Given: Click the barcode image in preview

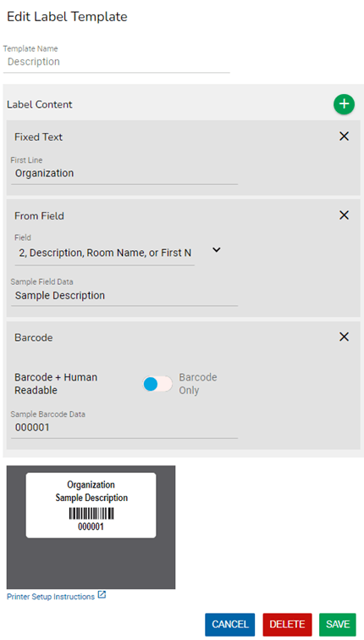Looking at the screenshot, I should pyautogui.click(x=91, y=513).
